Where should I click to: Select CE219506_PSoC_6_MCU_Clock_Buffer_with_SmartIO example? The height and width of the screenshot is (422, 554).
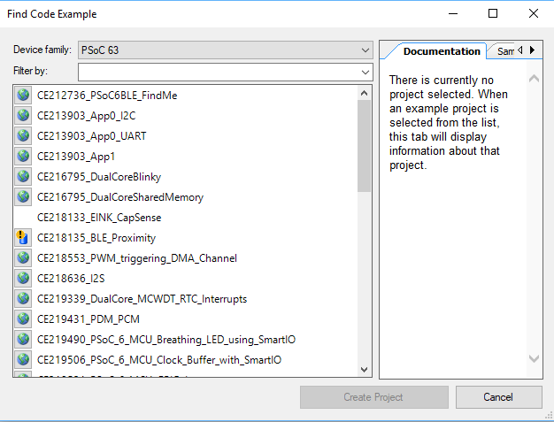coord(159,360)
